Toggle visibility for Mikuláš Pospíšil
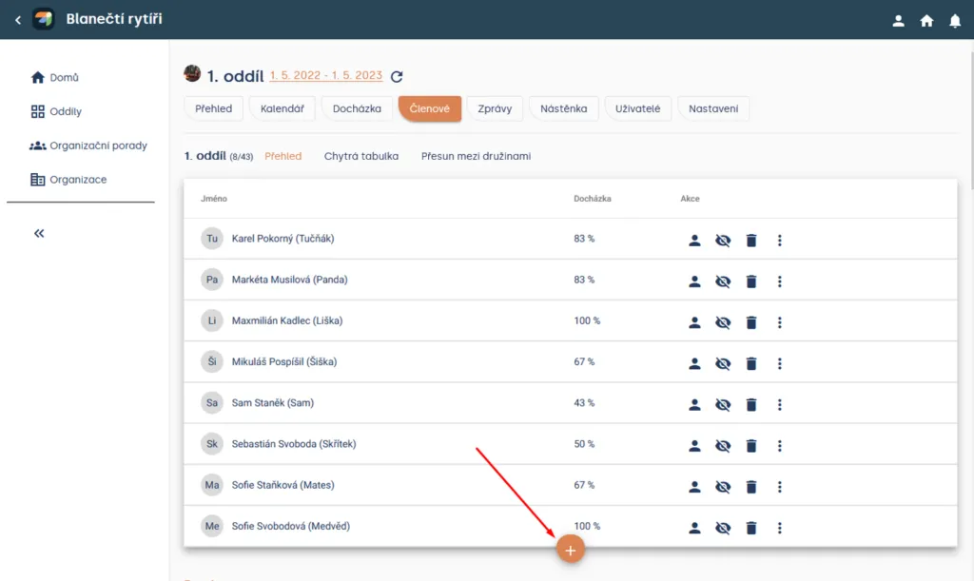 (x=723, y=363)
